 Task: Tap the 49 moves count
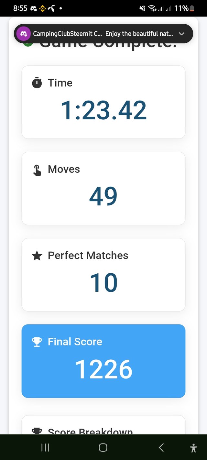point(103,197)
